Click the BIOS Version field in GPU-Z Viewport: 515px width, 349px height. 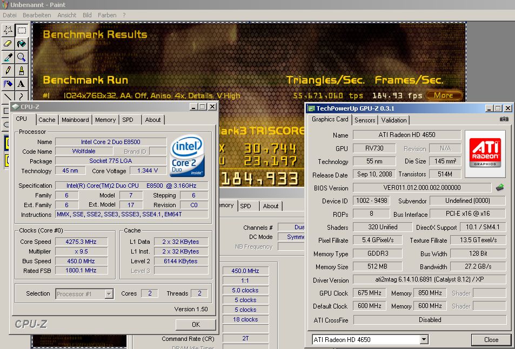click(x=422, y=187)
